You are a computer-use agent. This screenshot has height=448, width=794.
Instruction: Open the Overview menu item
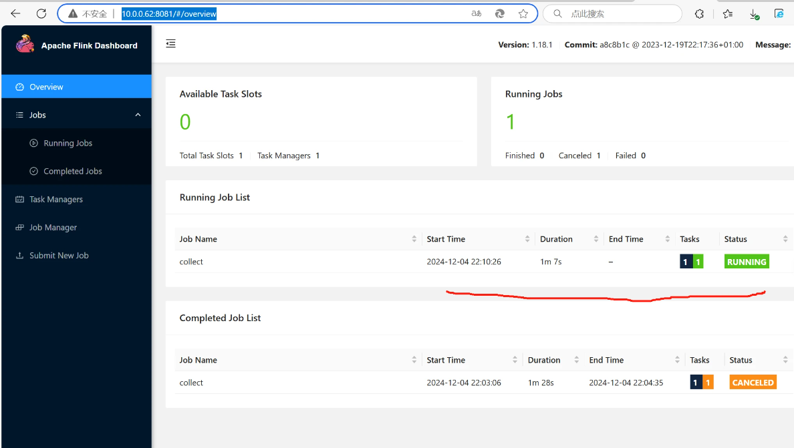point(46,87)
